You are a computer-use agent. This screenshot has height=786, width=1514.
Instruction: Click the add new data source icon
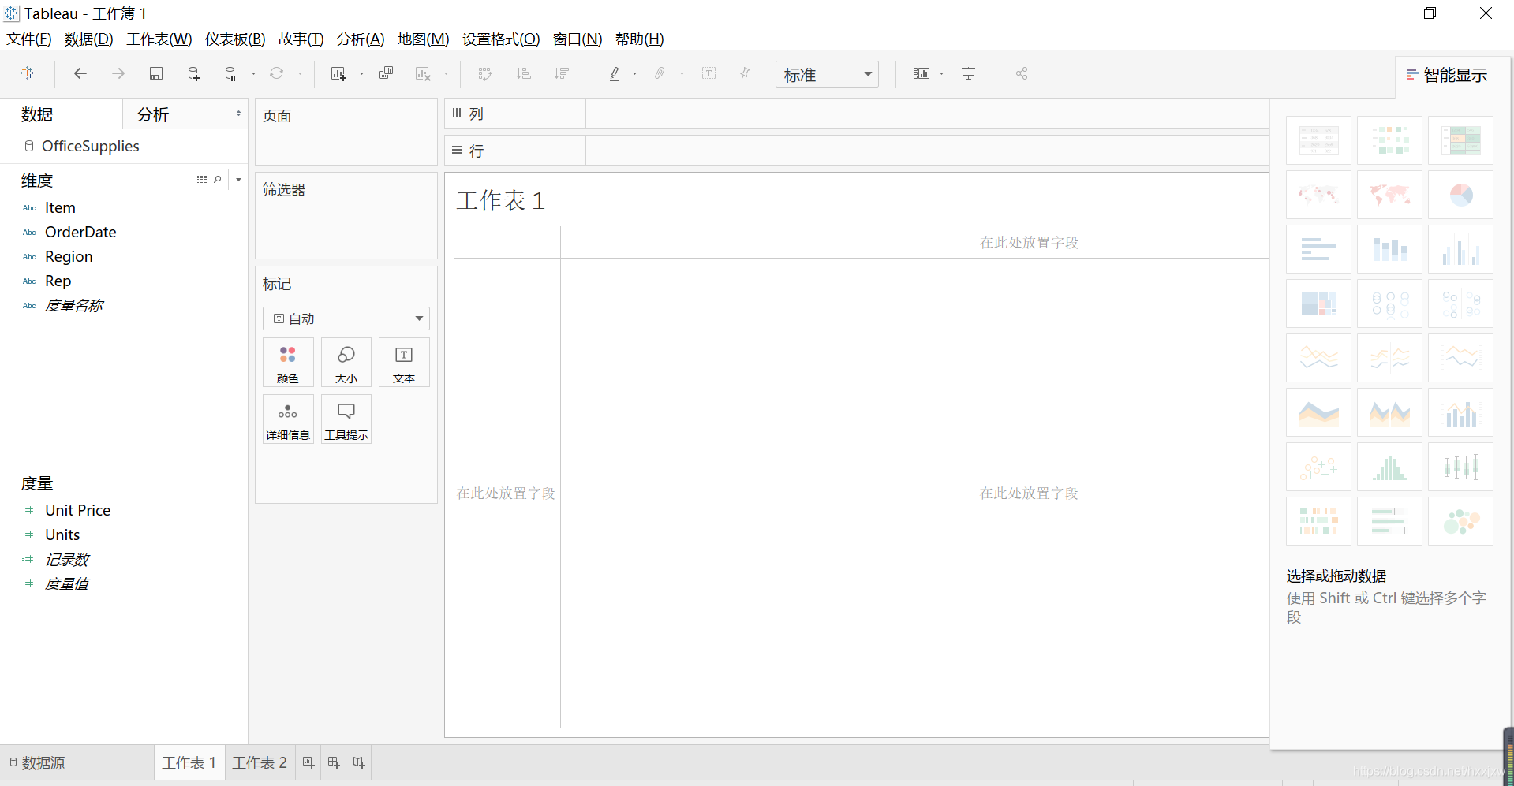pyautogui.click(x=193, y=73)
